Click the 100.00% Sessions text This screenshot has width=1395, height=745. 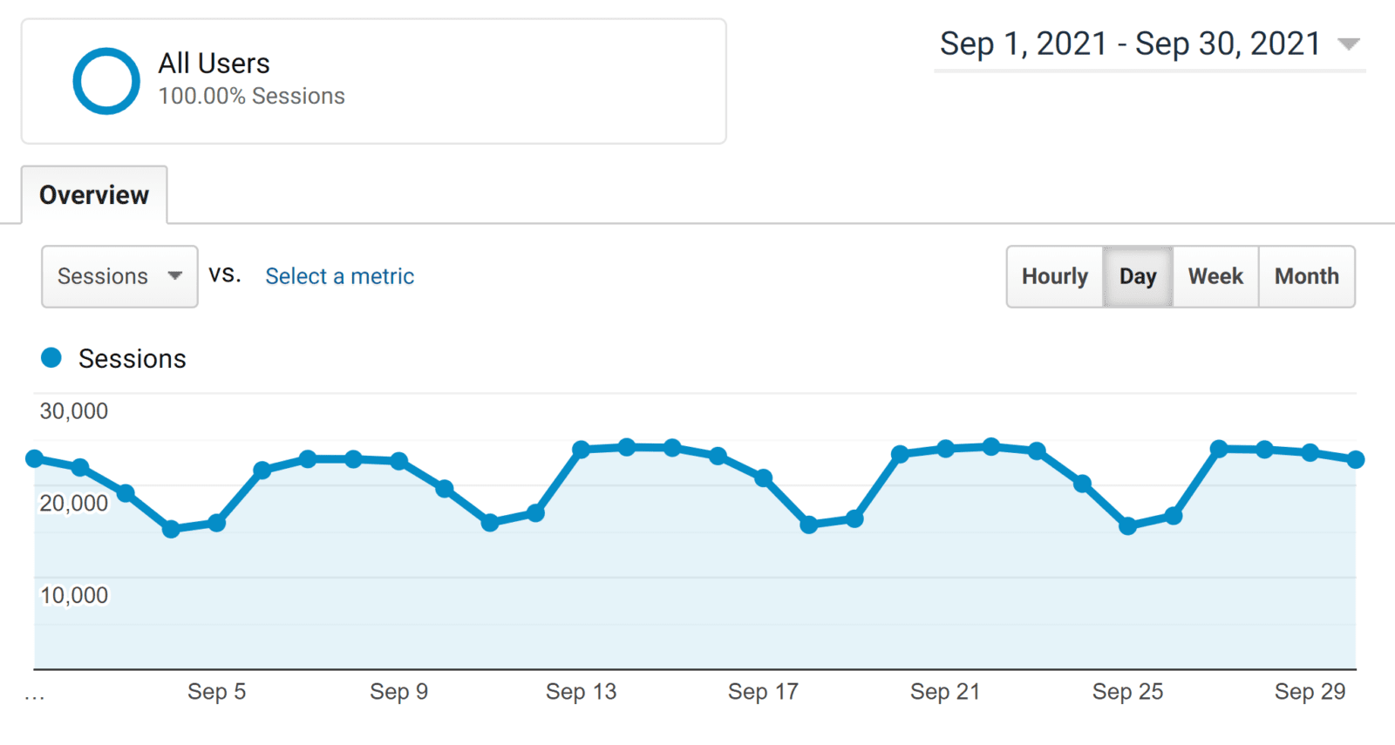[251, 97]
